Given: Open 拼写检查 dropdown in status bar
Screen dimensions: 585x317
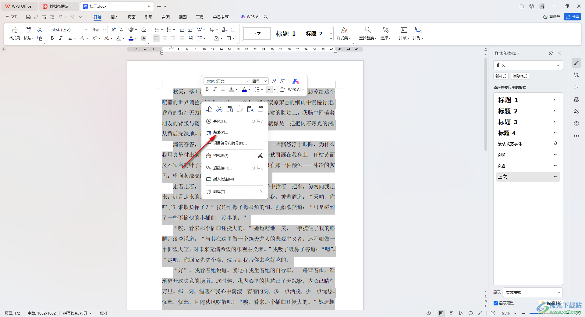Looking at the screenshot, I should pyautogui.click(x=77, y=313).
